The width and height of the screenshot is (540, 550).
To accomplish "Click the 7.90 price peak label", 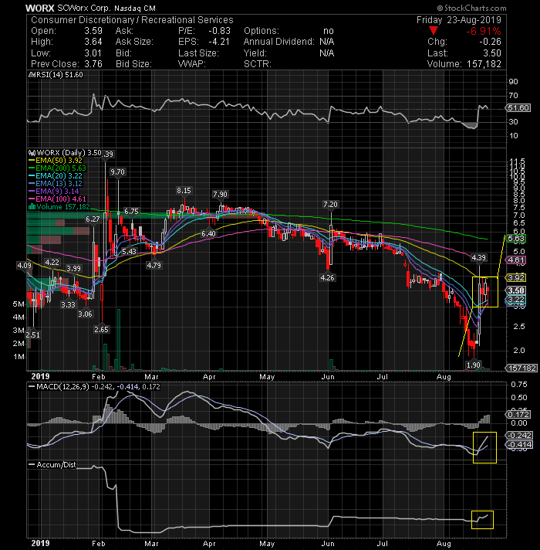I will click(x=220, y=195).
